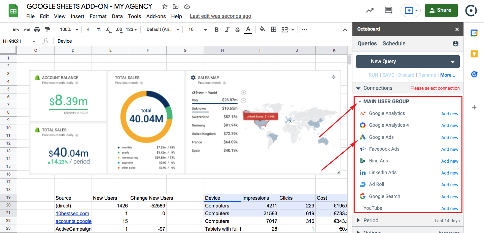The image size is (484, 233).
Task: Open Google Keep in side panel
Action: coord(474,53)
